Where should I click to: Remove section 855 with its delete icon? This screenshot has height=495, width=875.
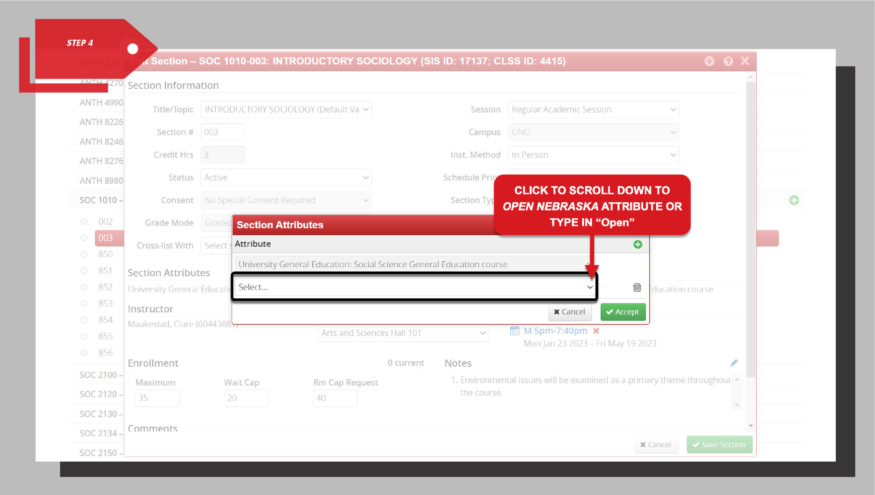(84, 336)
